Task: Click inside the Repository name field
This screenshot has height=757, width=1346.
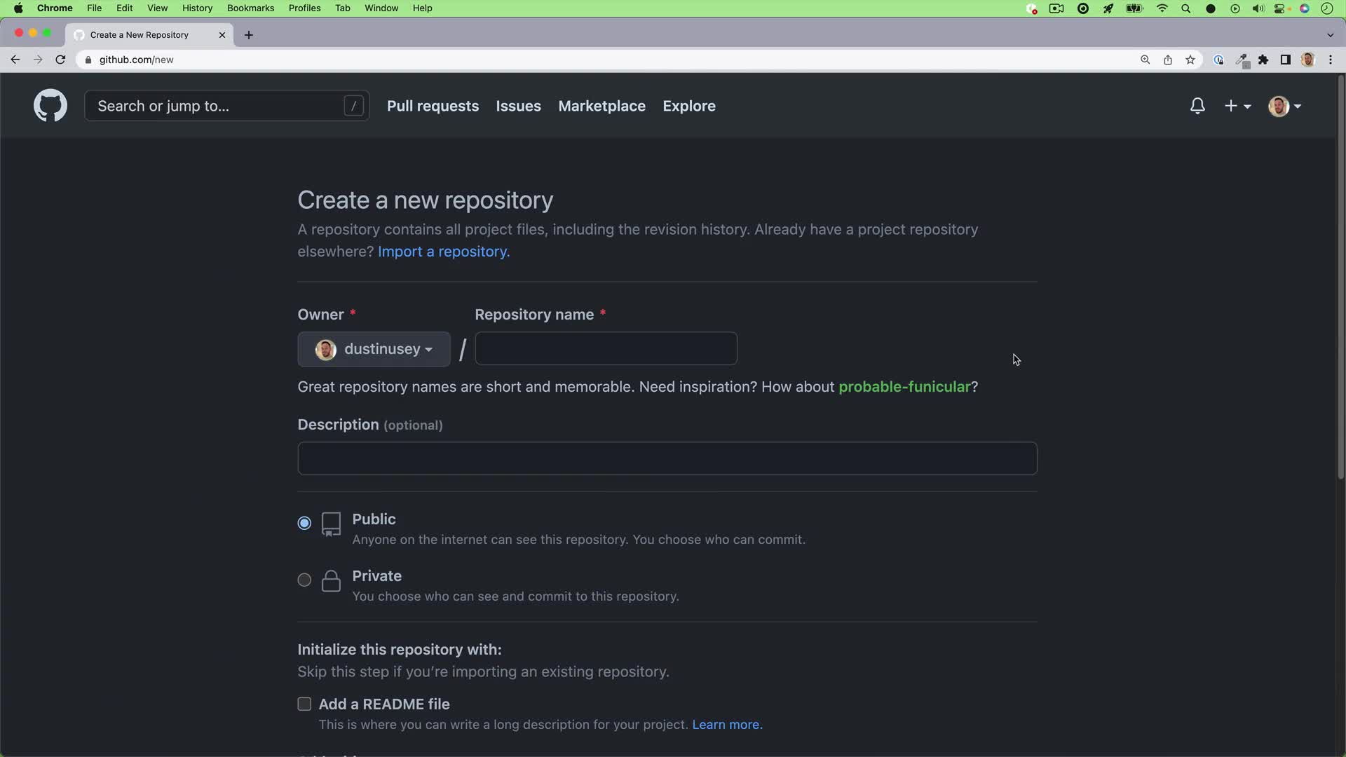Action: click(x=605, y=348)
